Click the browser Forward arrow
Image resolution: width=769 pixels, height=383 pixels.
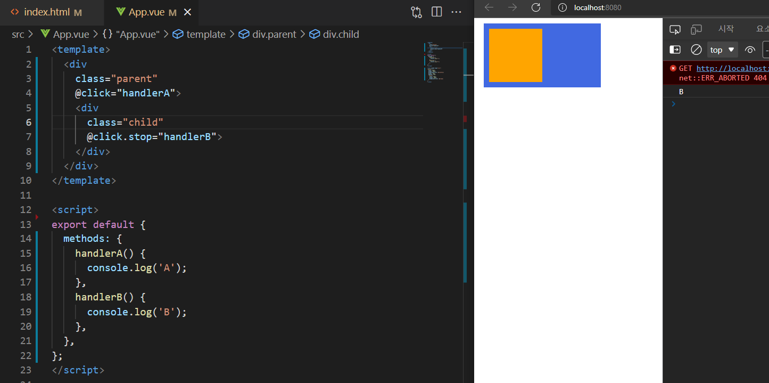point(512,7)
